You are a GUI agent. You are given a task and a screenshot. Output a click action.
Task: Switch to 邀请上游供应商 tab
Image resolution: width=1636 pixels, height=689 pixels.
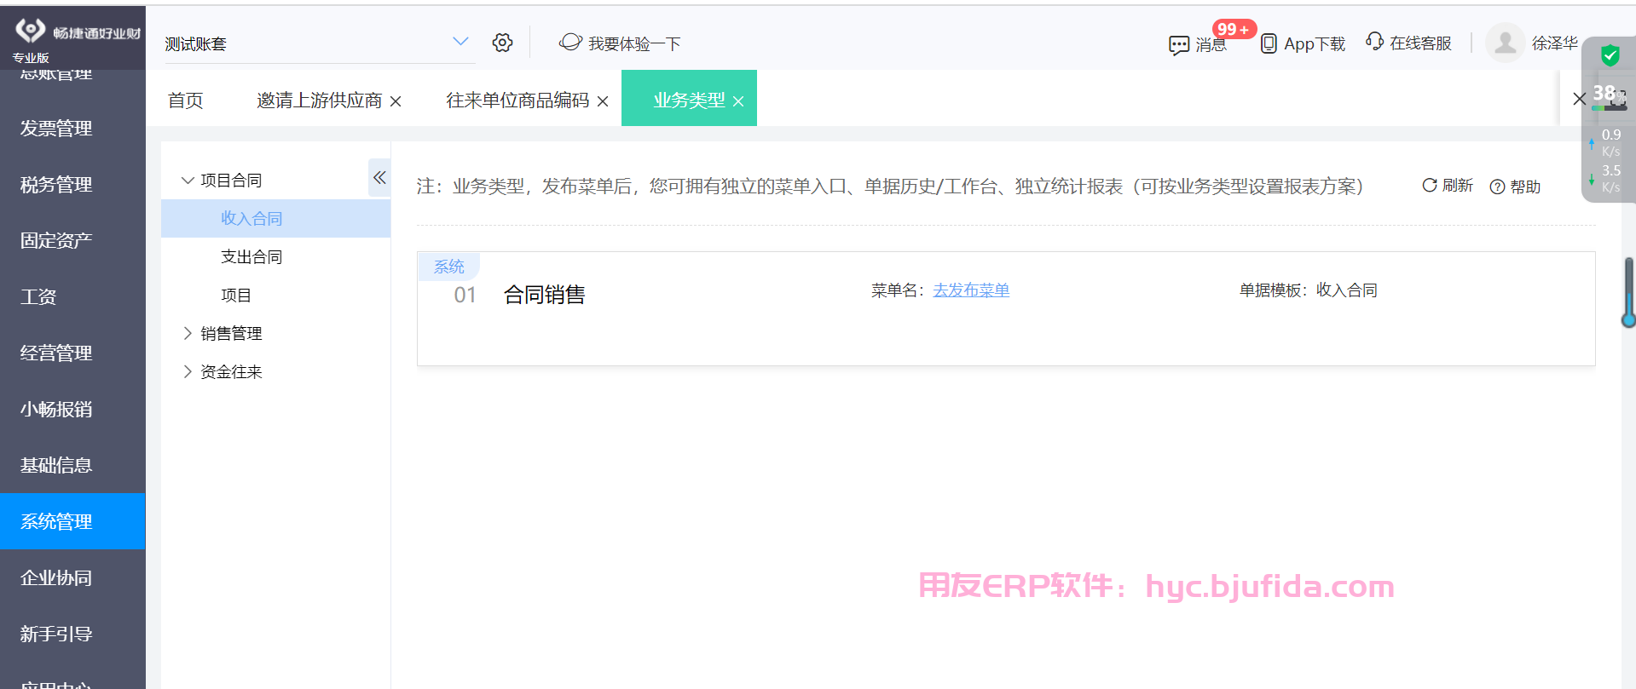[x=320, y=100]
